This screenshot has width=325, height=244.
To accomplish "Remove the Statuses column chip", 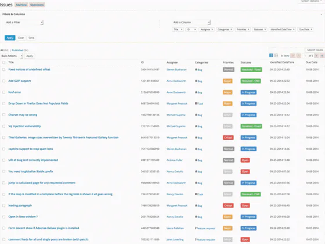I will click(x=265, y=30).
